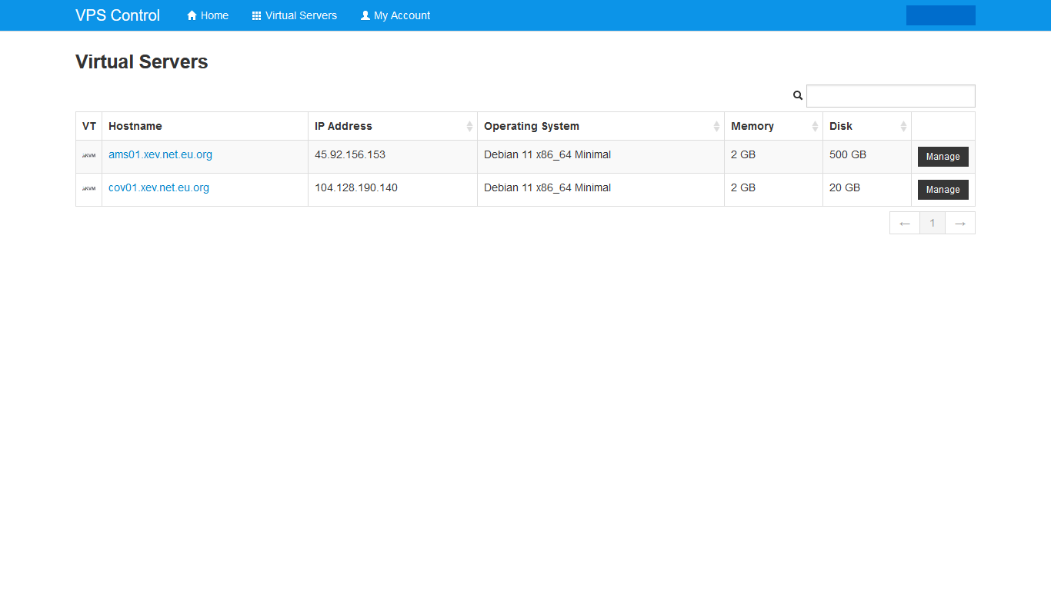Go to previous page arrow
This screenshot has height=590, width=1051.
click(905, 224)
